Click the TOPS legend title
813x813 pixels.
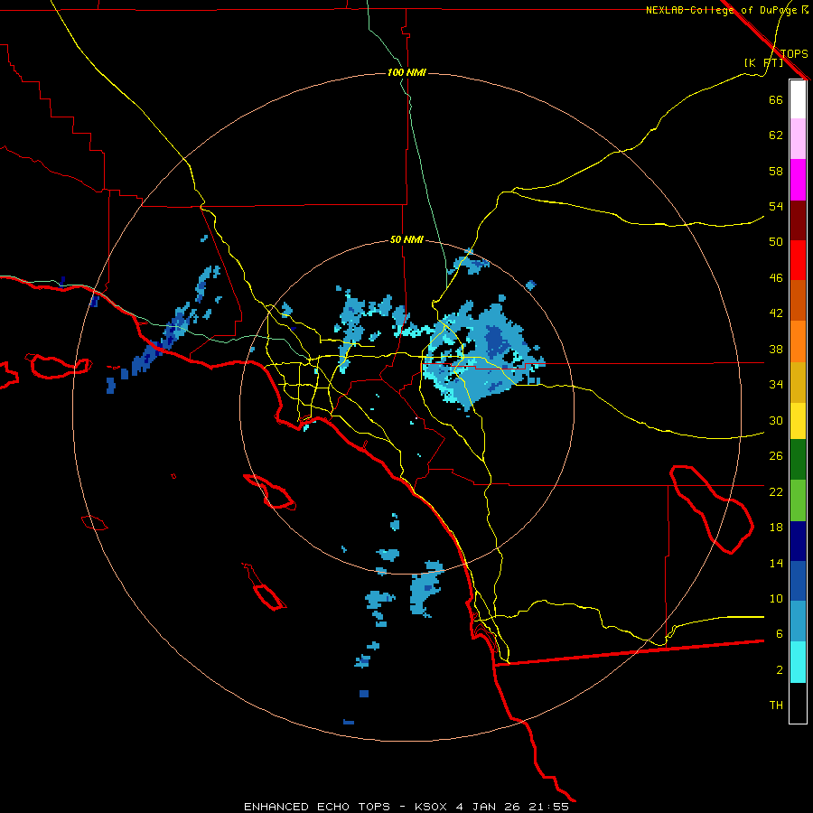pyautogui.click(x=794, y=53)
